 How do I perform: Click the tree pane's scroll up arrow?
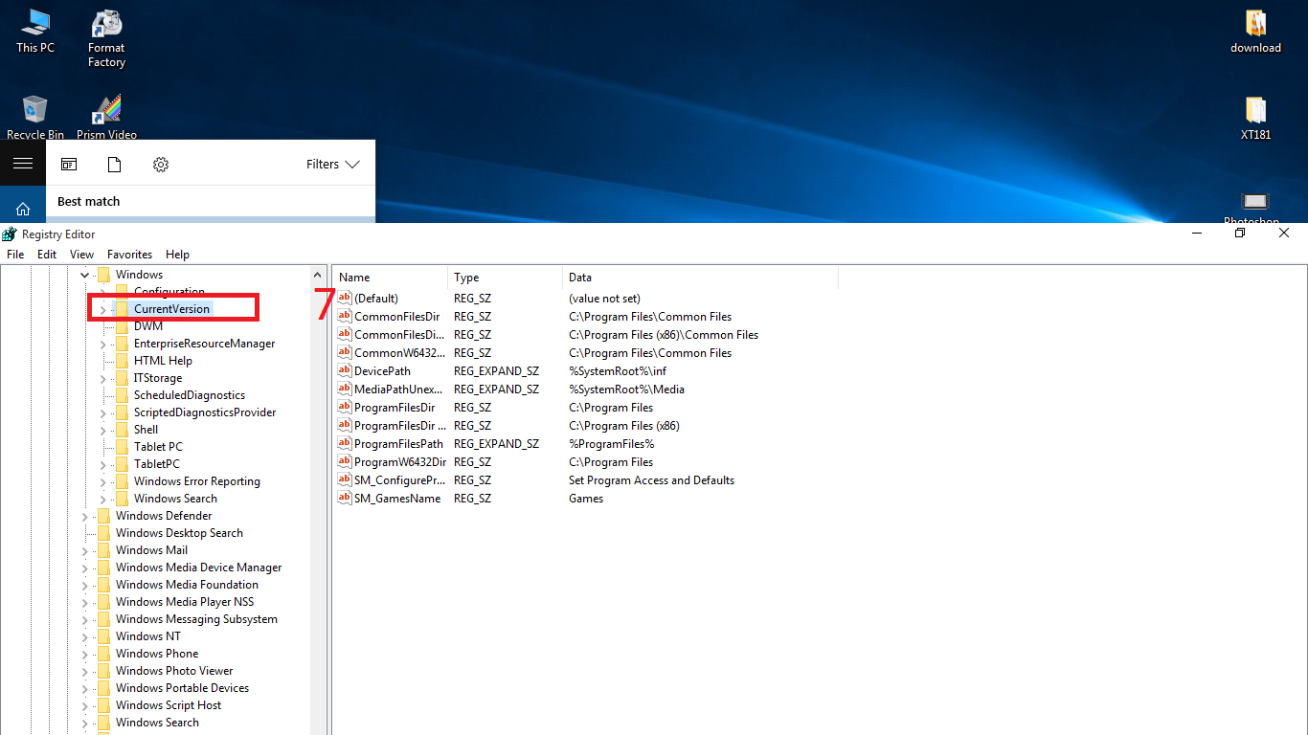(319, 274)
